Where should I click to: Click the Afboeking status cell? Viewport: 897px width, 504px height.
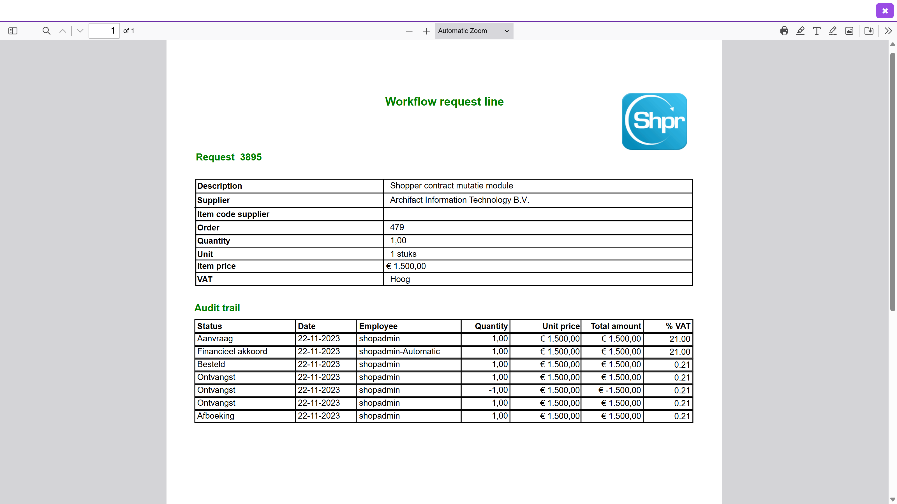click(245, 416)
